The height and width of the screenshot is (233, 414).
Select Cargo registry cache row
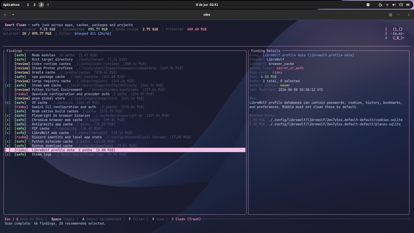pos(125,81)
